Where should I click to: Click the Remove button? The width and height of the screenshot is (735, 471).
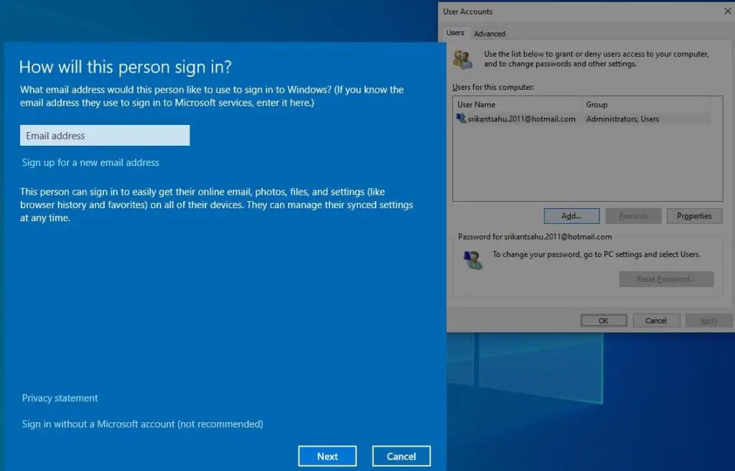click(x=633, y=215)
